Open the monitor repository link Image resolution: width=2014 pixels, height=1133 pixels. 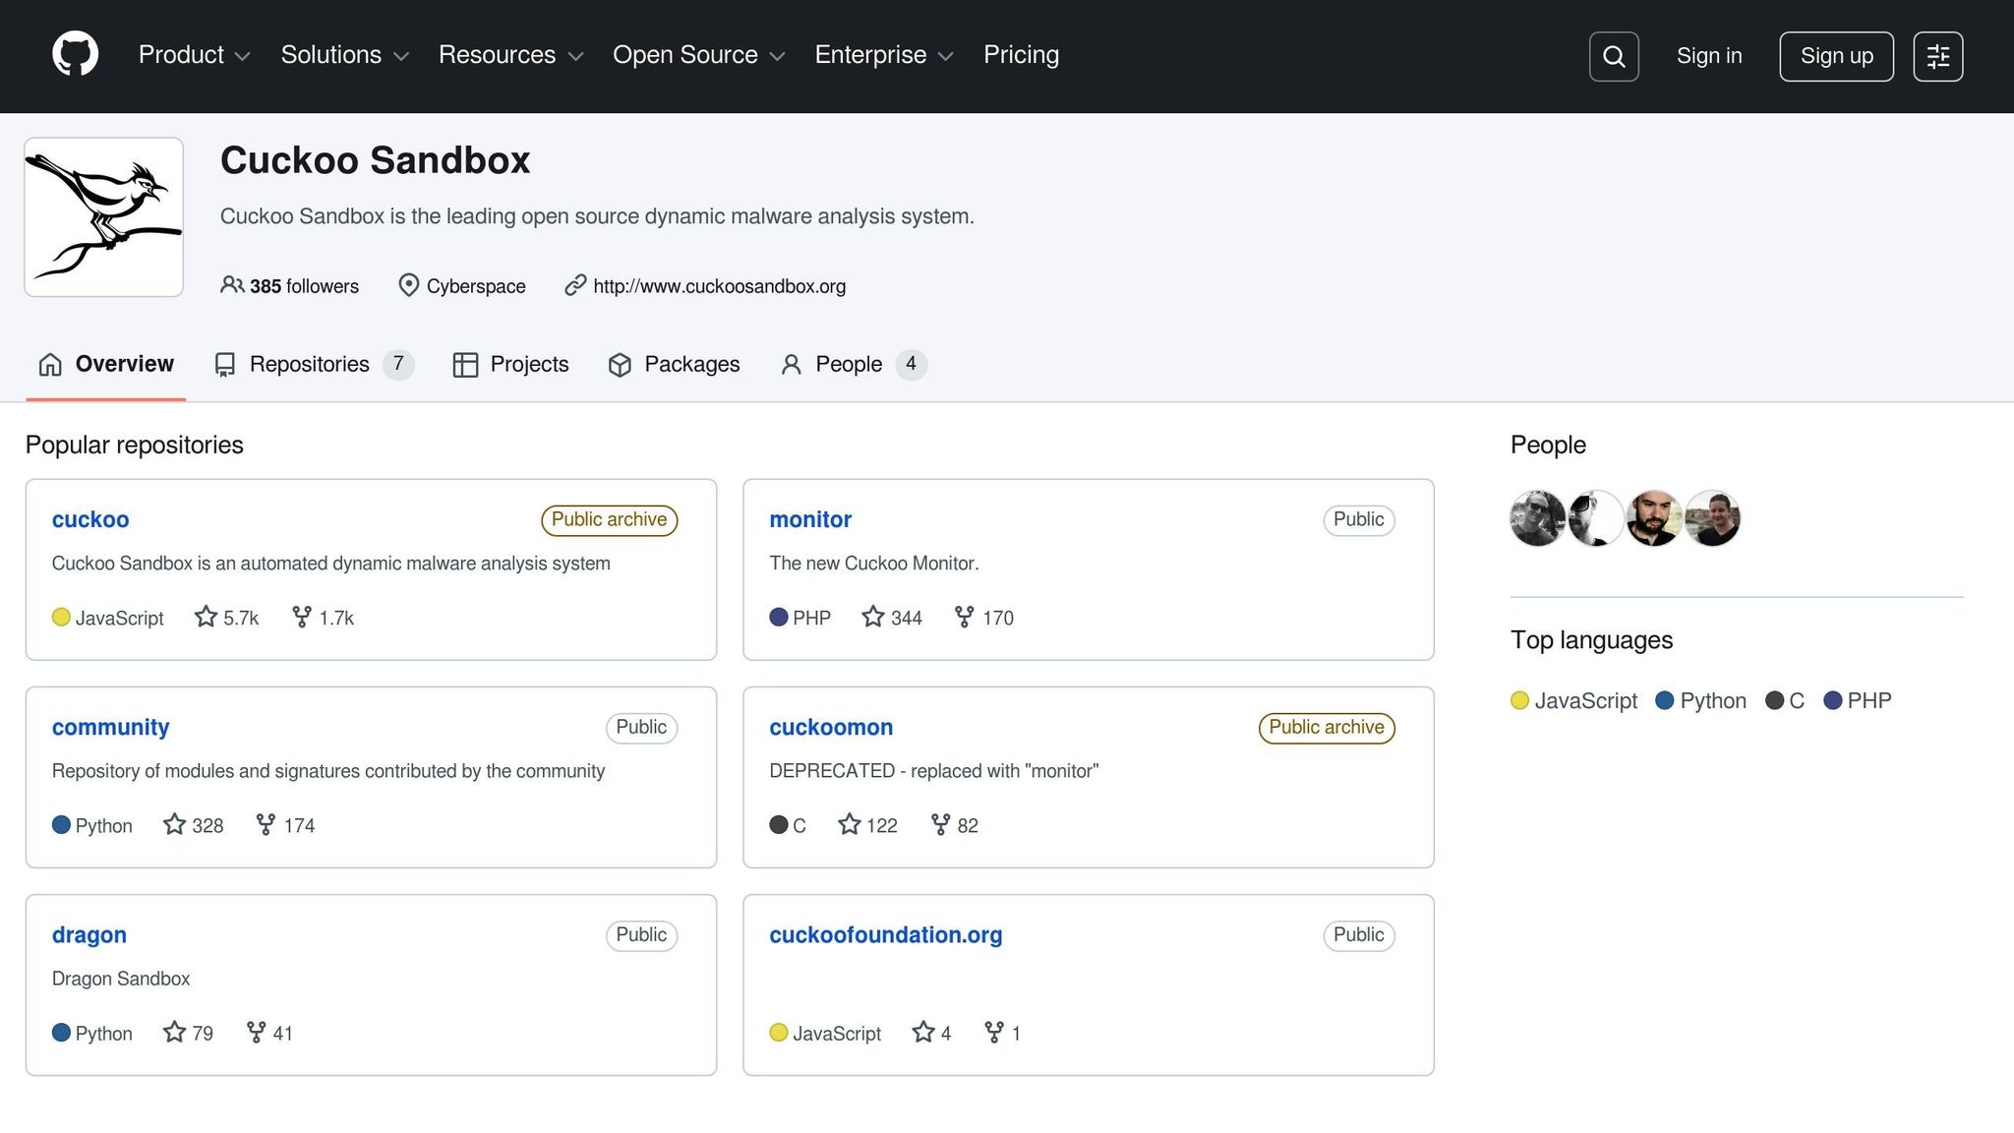810,519
